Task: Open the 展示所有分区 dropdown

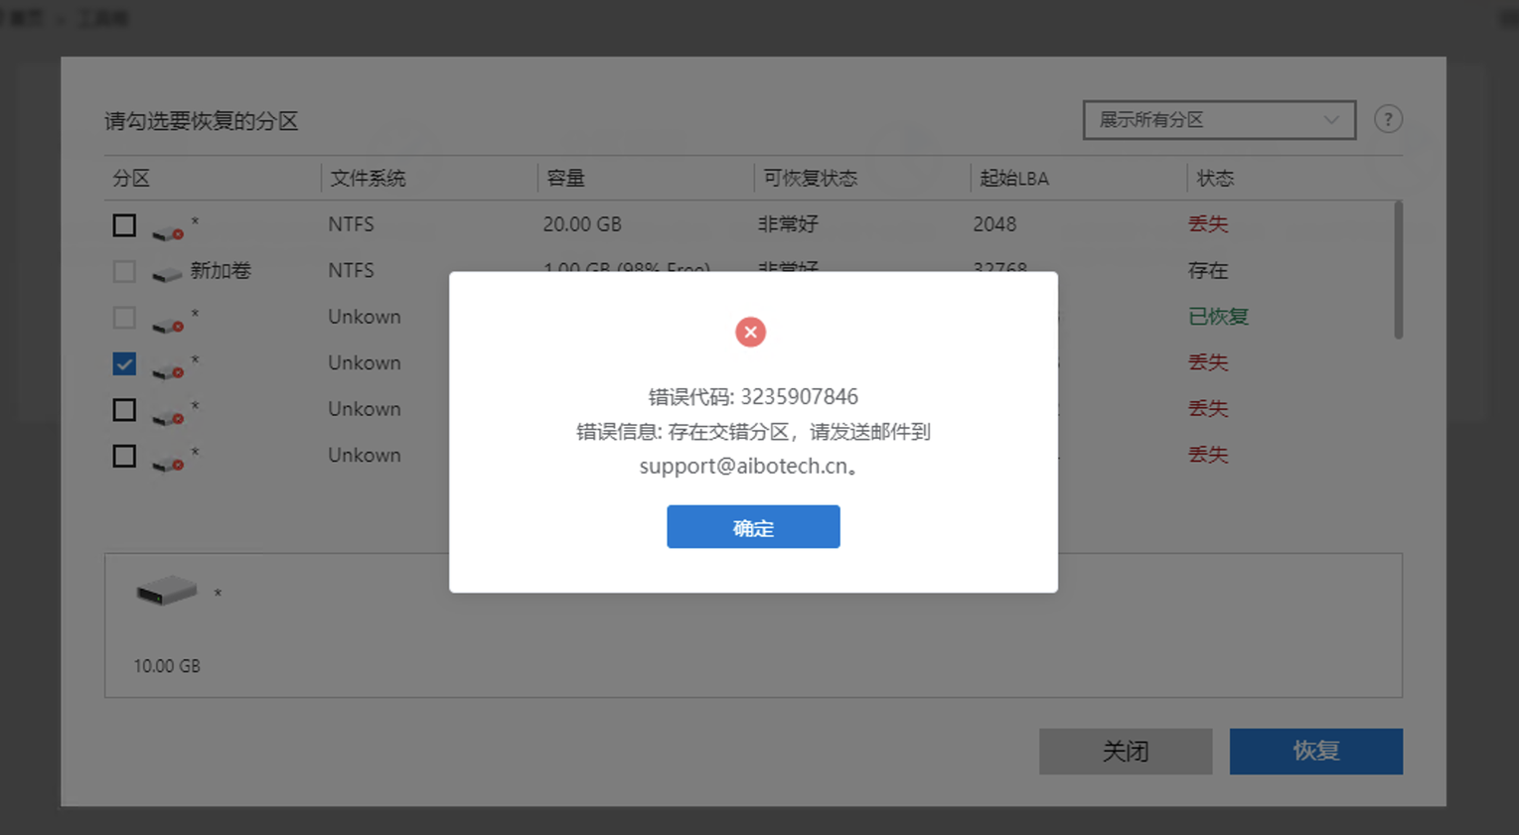Action: (x=1219, y=120)
